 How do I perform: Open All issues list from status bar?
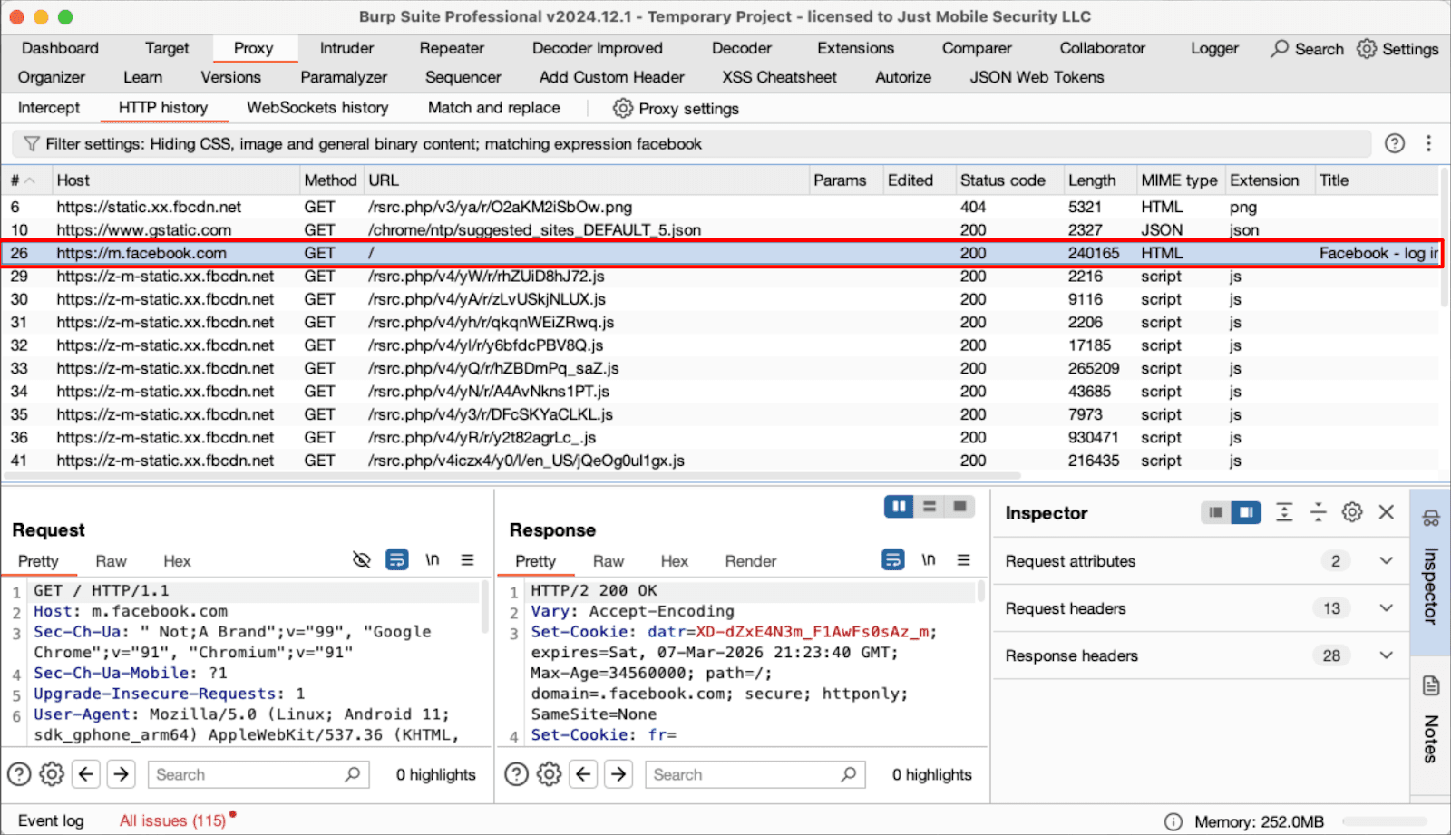pyautogui.click(x=172, y=820)
